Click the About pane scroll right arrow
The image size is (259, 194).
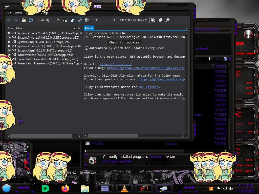[x=183, y=136]
